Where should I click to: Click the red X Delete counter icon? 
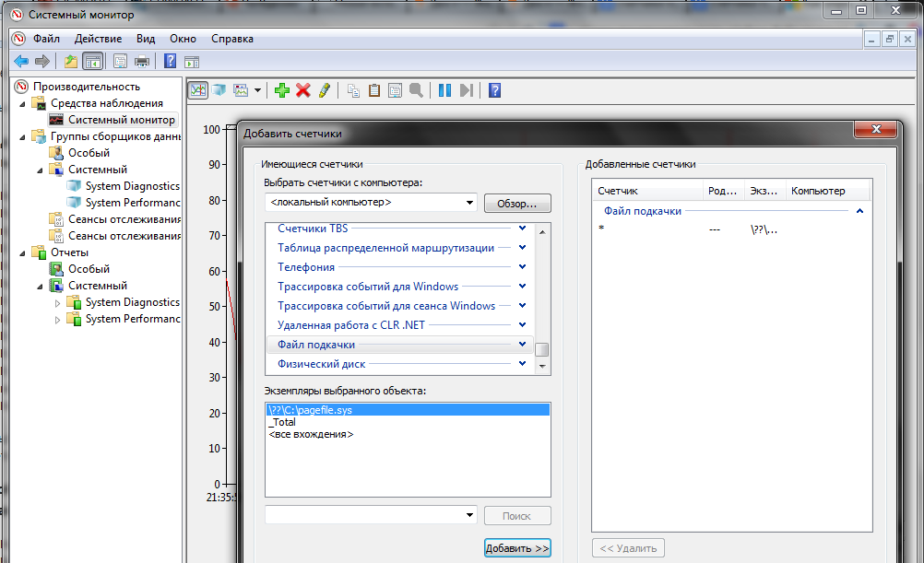[302, 90]
